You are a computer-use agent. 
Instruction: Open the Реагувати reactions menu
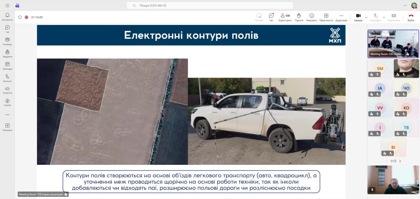click(x=312, y=17)
